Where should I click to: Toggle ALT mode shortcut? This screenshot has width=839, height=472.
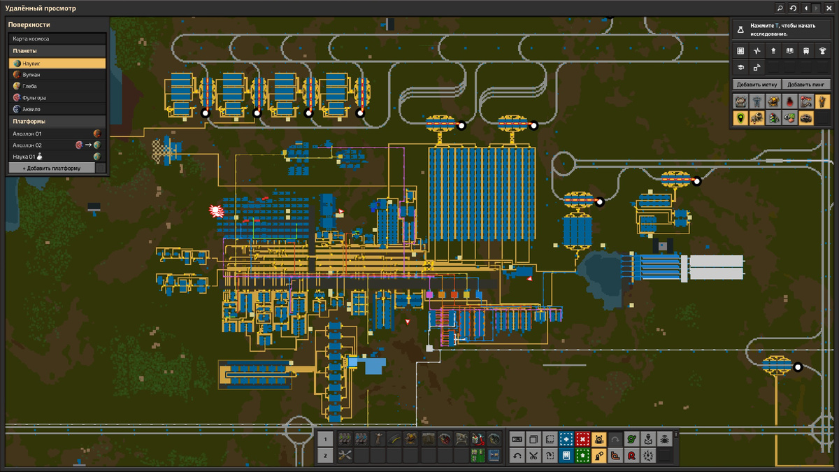pyautogui.click(x=517, y=439)
